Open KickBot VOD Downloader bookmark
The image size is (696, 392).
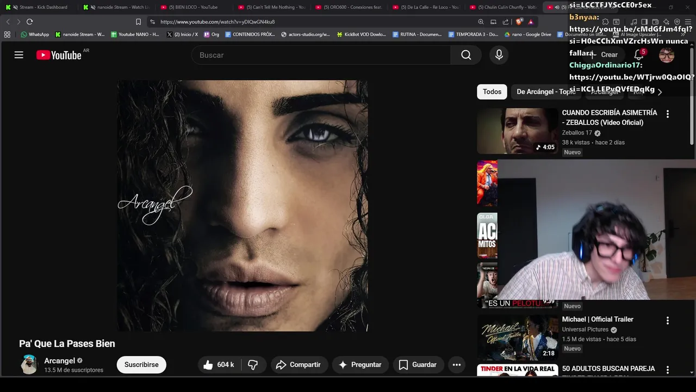pyautogui.click(x=361, y=34)
